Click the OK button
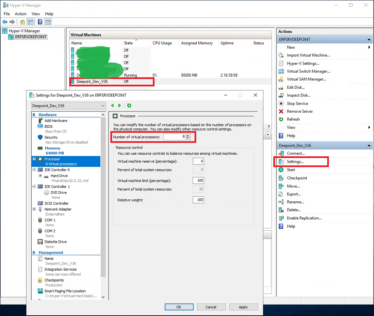 tap(179, 307)
